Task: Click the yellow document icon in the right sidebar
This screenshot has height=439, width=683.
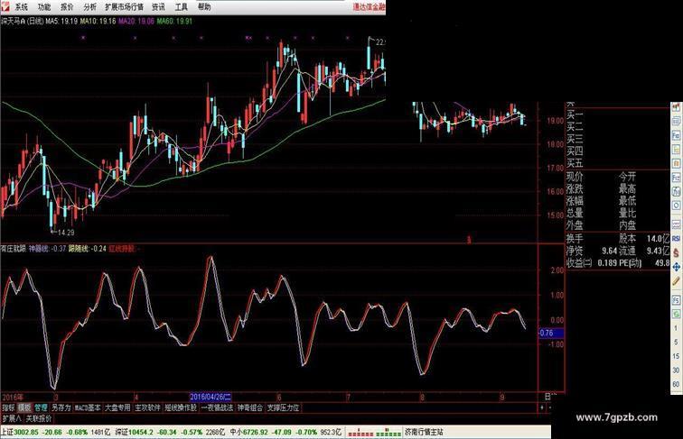Action: 676,149
